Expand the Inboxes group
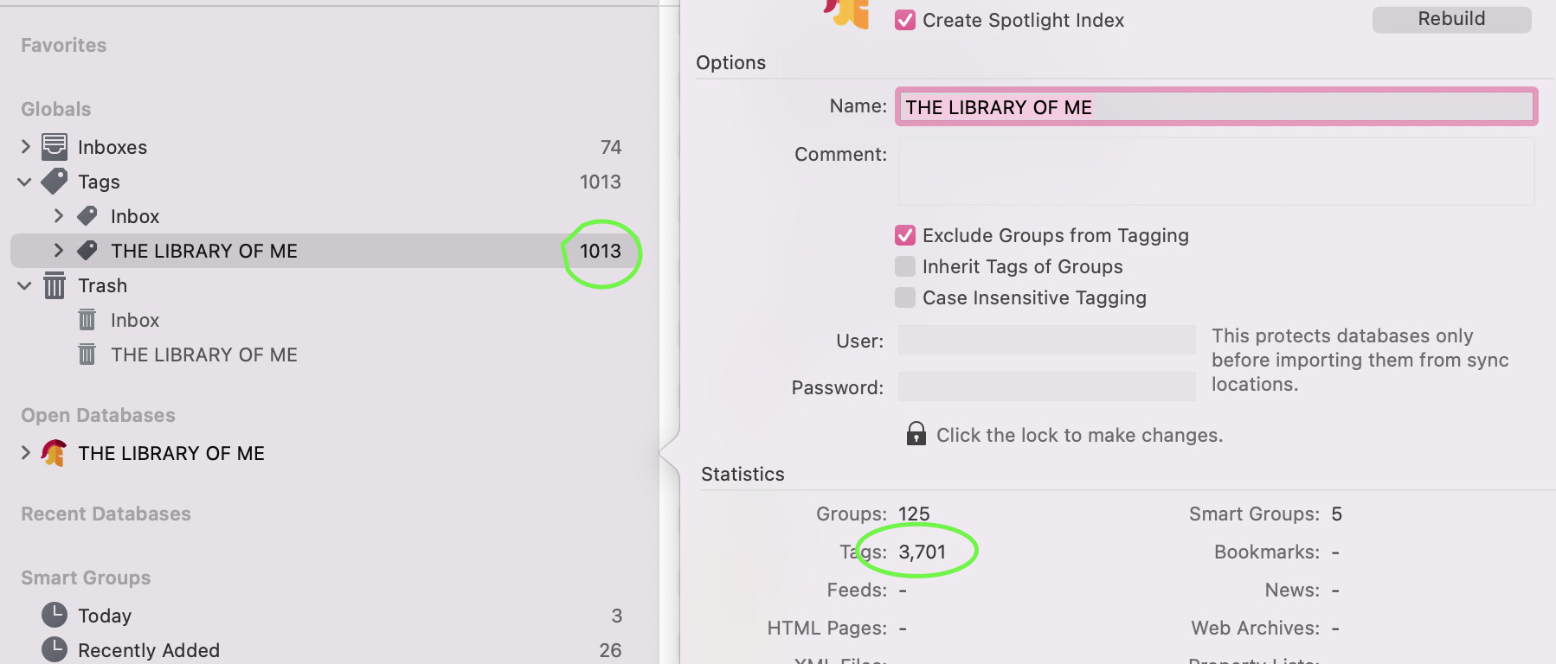Screen dimensions: 1556x664 point(26,147)
